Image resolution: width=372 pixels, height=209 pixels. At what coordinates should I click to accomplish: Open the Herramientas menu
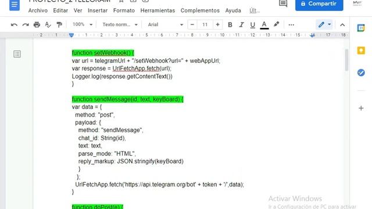pyautogui.click(x=158, y=10)
